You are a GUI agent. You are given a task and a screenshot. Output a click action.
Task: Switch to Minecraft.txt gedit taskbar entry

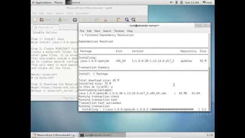(54, 135)
